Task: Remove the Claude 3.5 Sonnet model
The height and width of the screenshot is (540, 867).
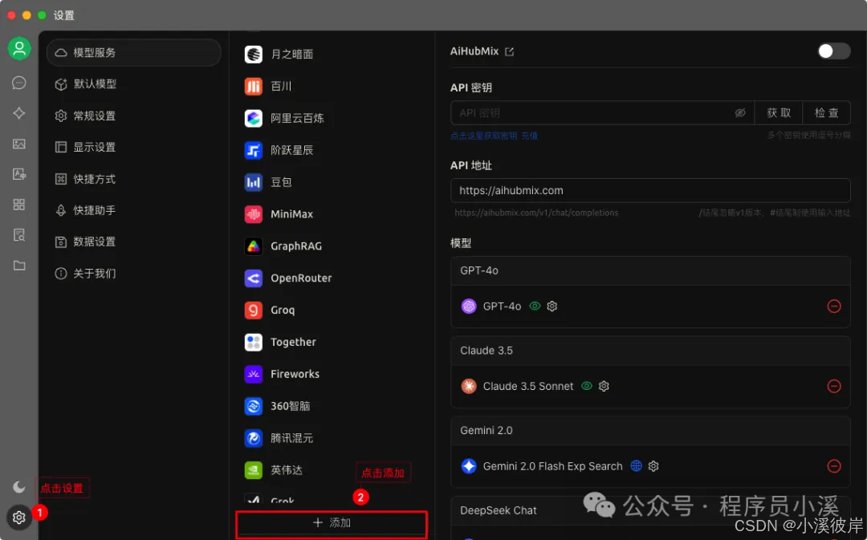Action: coord(834,387)
